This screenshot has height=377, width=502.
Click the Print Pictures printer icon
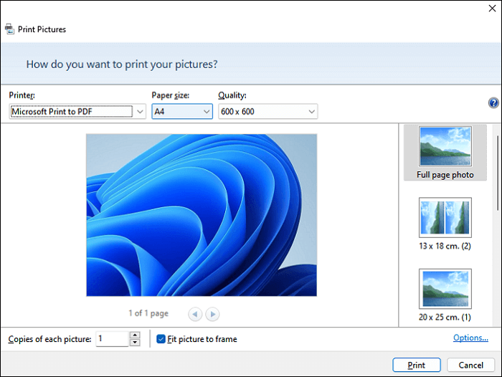point(9,29)
